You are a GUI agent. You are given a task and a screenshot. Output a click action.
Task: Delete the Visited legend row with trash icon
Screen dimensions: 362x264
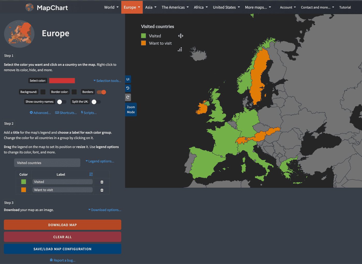(x=102, y=182)
